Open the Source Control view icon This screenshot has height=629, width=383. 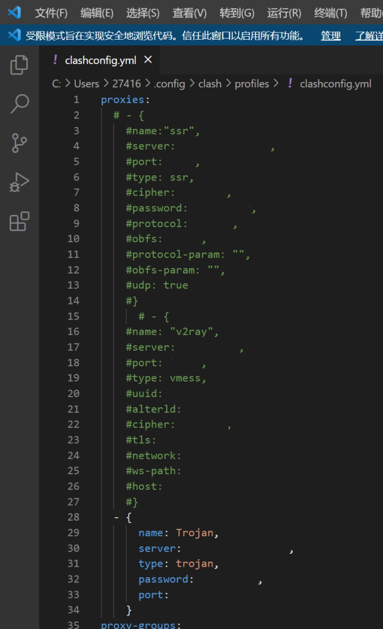point(19,143)
